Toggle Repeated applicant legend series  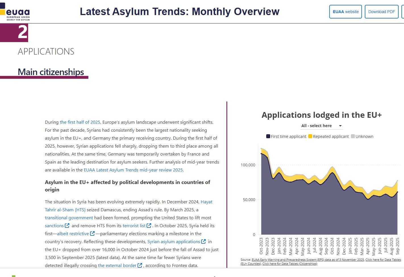pos(328,137)
